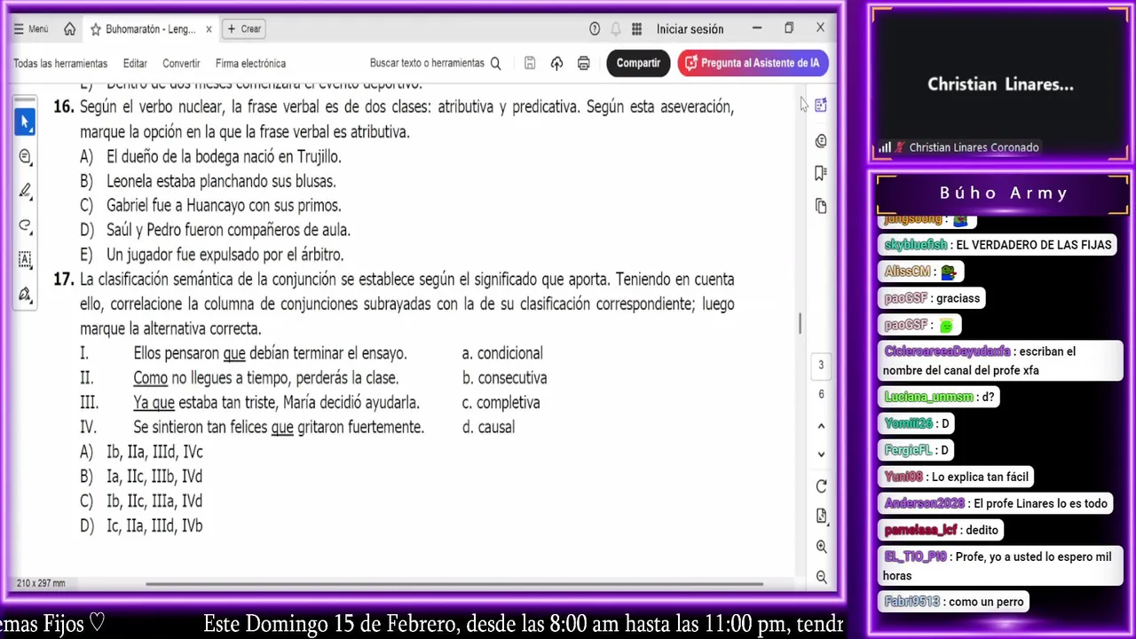Screen dimensions: 1136x639
Task: Open the Editar menu
Action: (x=135, y=63)
